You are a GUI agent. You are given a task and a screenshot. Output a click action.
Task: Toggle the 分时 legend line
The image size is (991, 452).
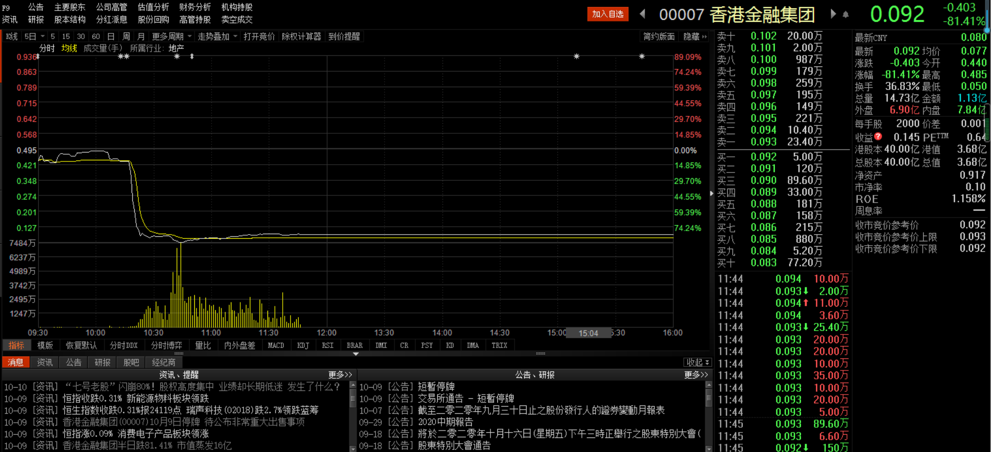pos(47,48)
